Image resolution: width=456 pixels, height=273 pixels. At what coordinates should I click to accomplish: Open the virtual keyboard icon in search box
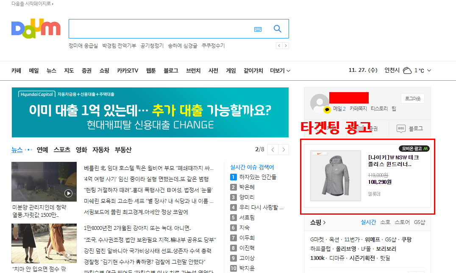(x=258, y=29)
